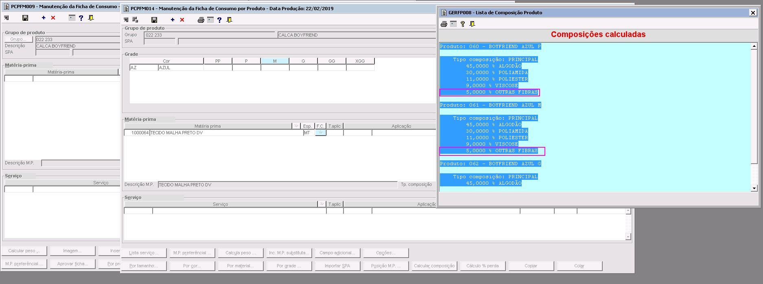Click Imagem button in PCPFM009 window
The width and height of the screenshot is (763, 284).
tap(72, 251)
